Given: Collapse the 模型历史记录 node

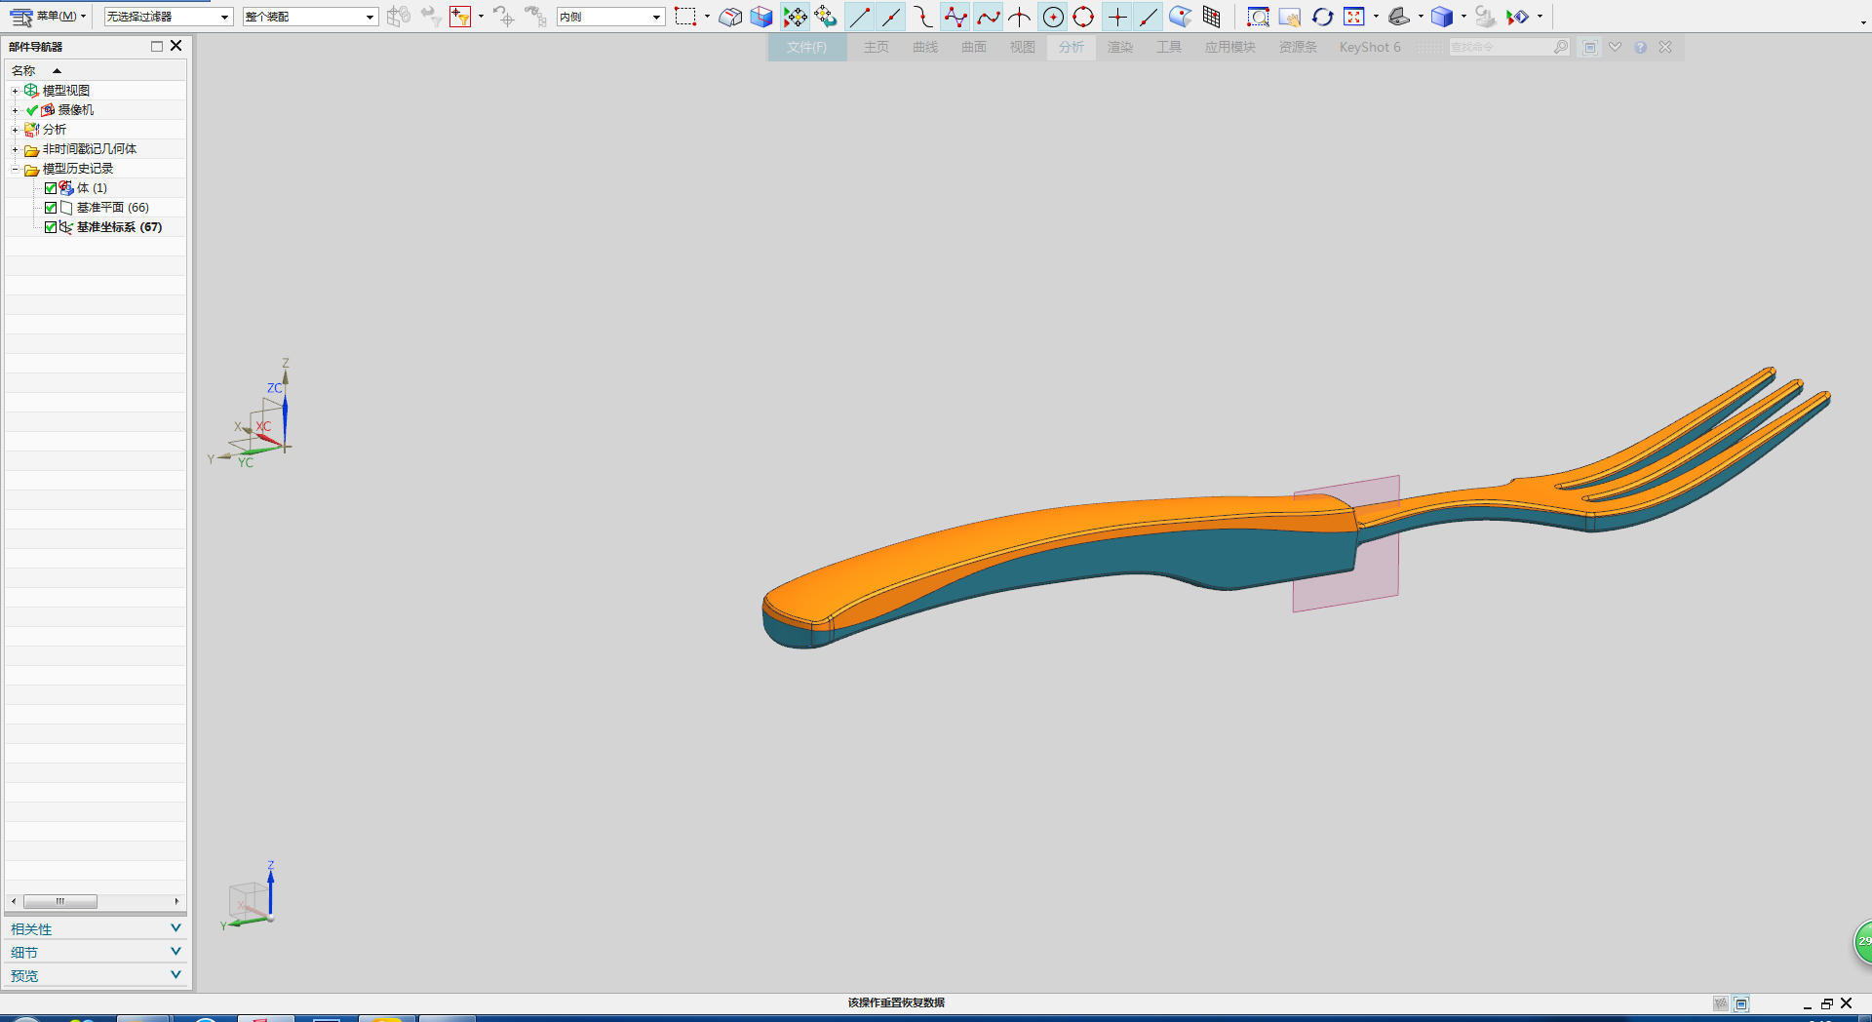Looking at the screenshot, I should (x=15, y=169).
